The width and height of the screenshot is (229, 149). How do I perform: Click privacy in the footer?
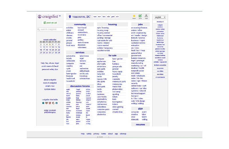pos(96,134)
